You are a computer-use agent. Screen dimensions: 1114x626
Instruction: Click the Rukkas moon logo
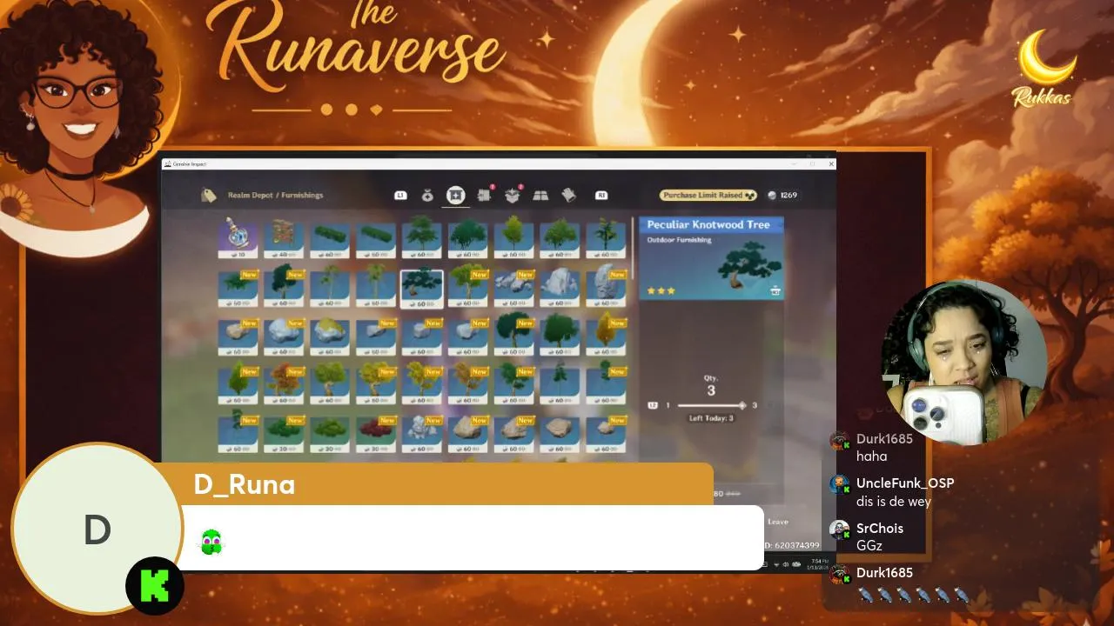tap(1044, 68)
